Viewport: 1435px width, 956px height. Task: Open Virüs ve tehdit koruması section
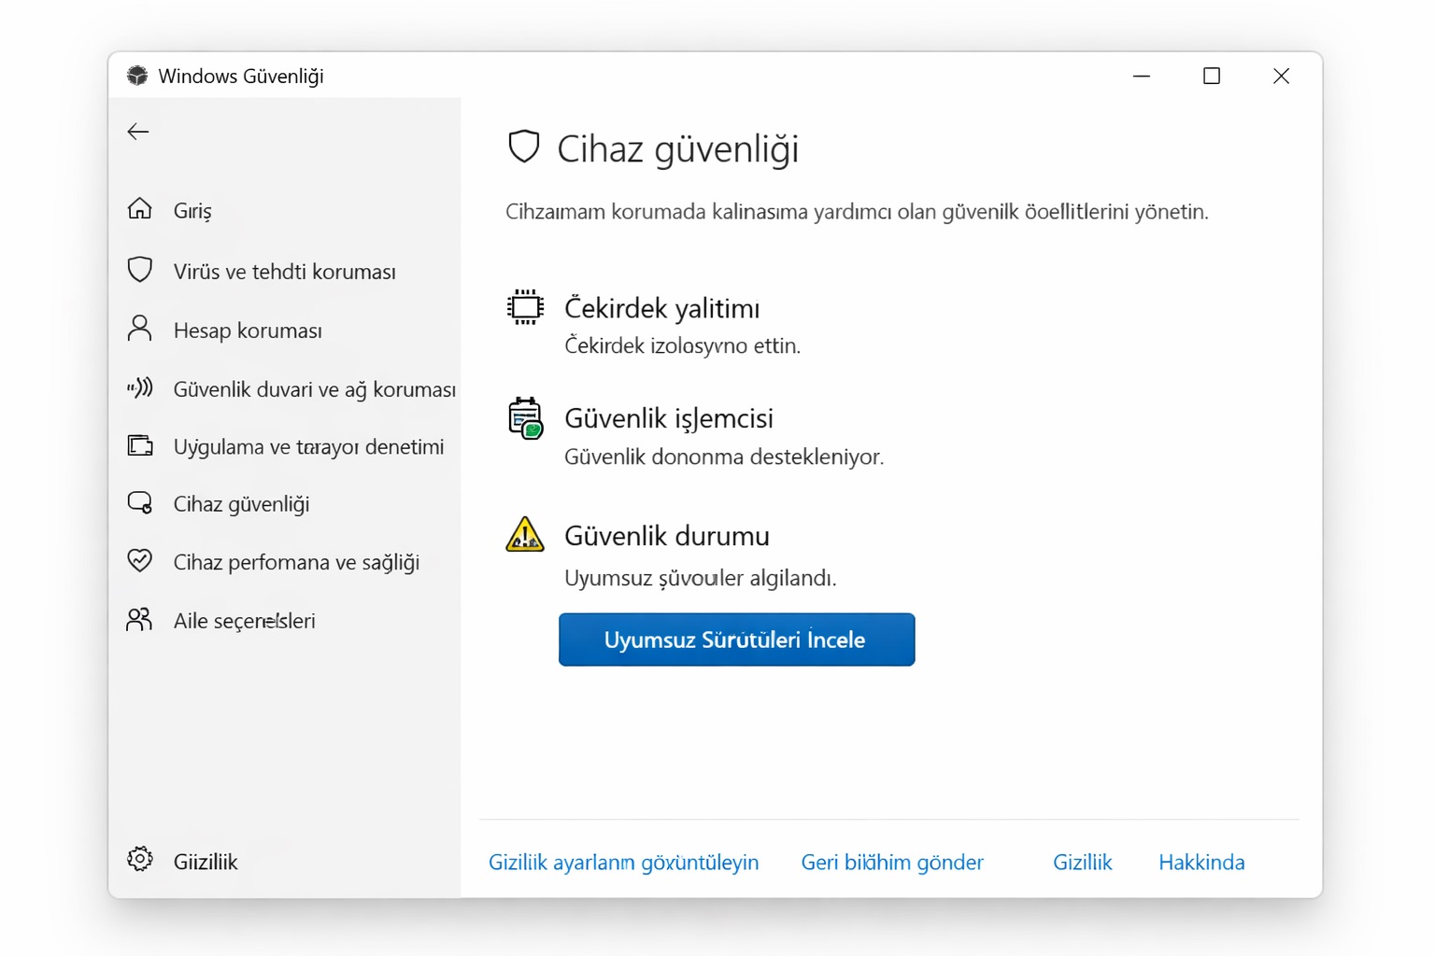[x=284, y=272]
